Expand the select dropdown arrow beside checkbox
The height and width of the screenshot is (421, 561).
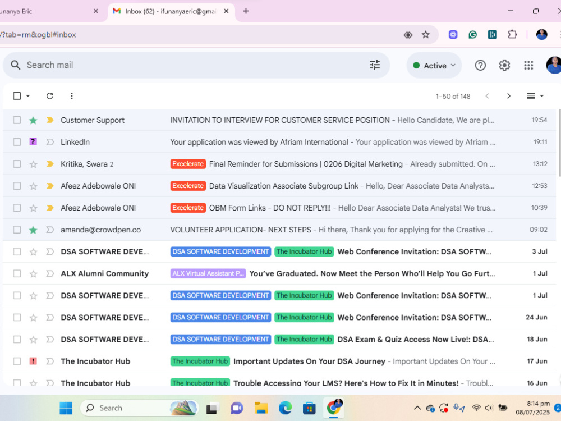(28, 96)
